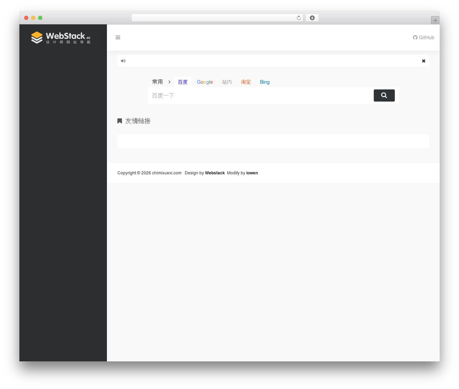
Task: Click the magnifier search button
Action: tap(384, 95)
